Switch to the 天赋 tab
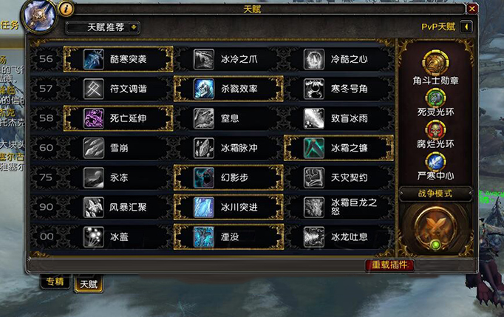The image size is (504, 317). click(x=89, y=284)
